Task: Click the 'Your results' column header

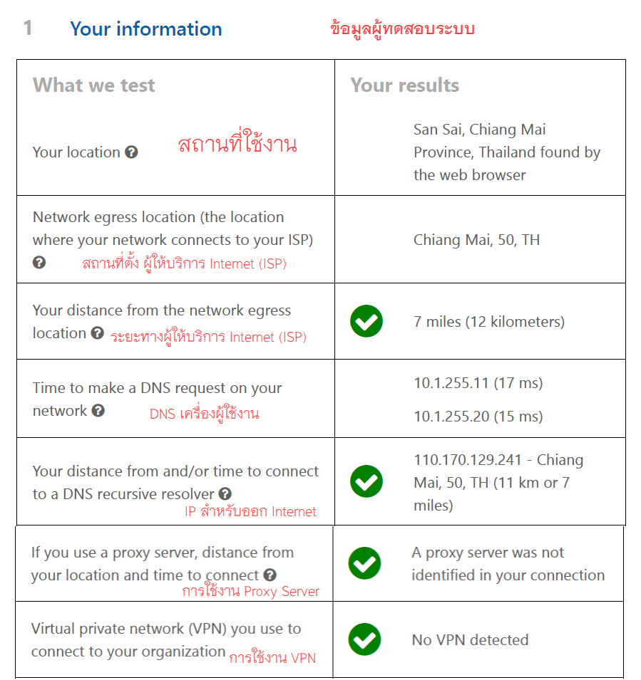Action: click(x=405, y=85)
